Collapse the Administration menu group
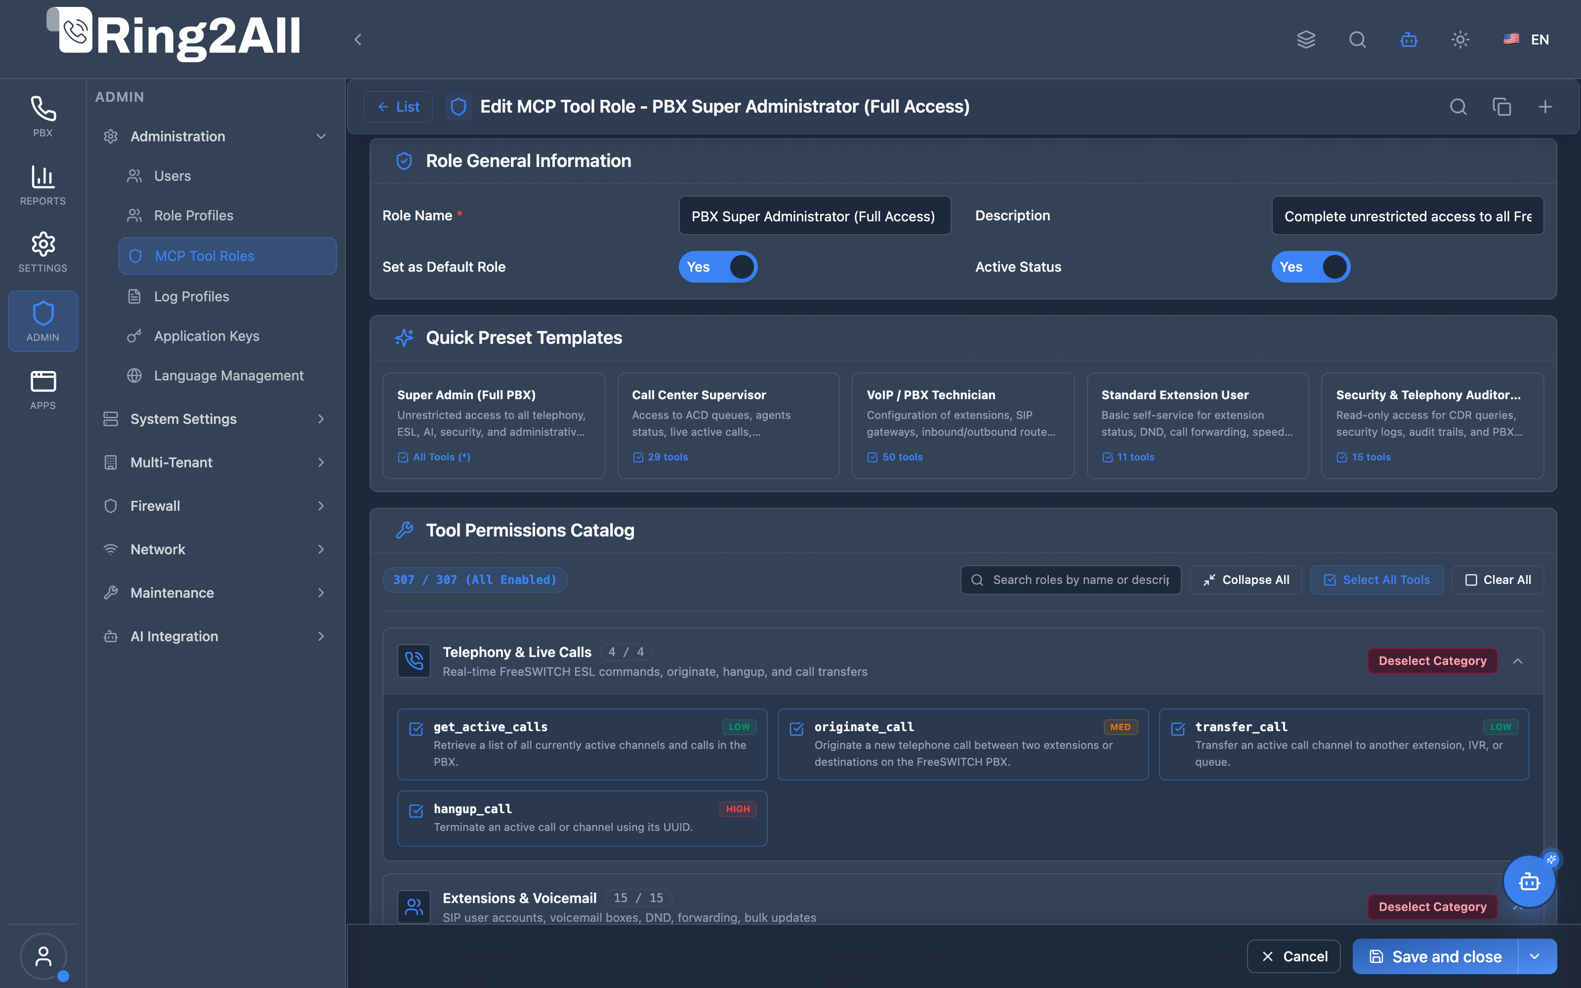 (x=215, y=136)
